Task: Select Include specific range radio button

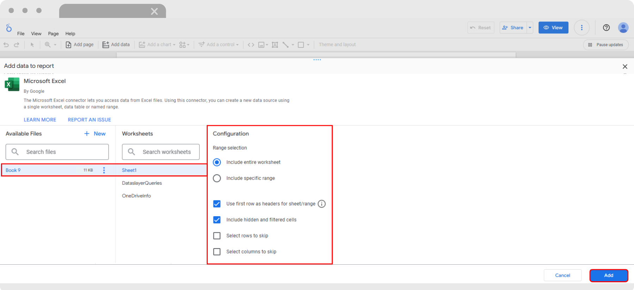Action: [x=217, y=178]
